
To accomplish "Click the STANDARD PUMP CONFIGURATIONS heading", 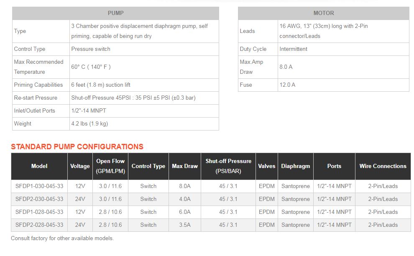I will click(77, 147).
